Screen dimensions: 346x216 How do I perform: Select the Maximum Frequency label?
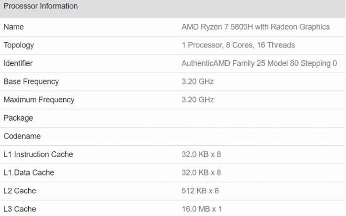(x=39, y=100)
